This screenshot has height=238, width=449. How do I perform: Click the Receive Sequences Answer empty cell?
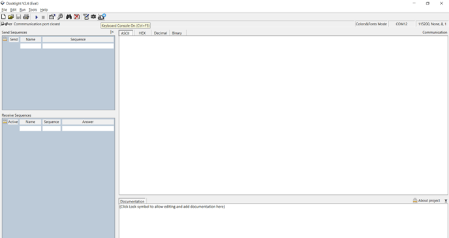click(88, 128)
